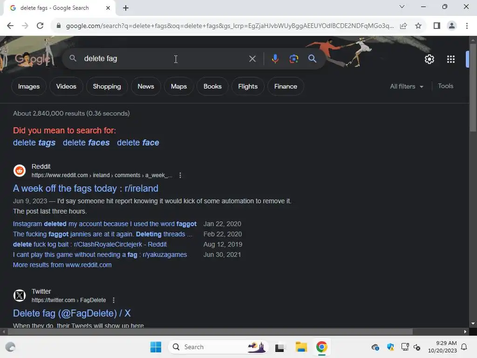Filter results by Videos
This screenshot has width=477, height=358.
(66, 86)
